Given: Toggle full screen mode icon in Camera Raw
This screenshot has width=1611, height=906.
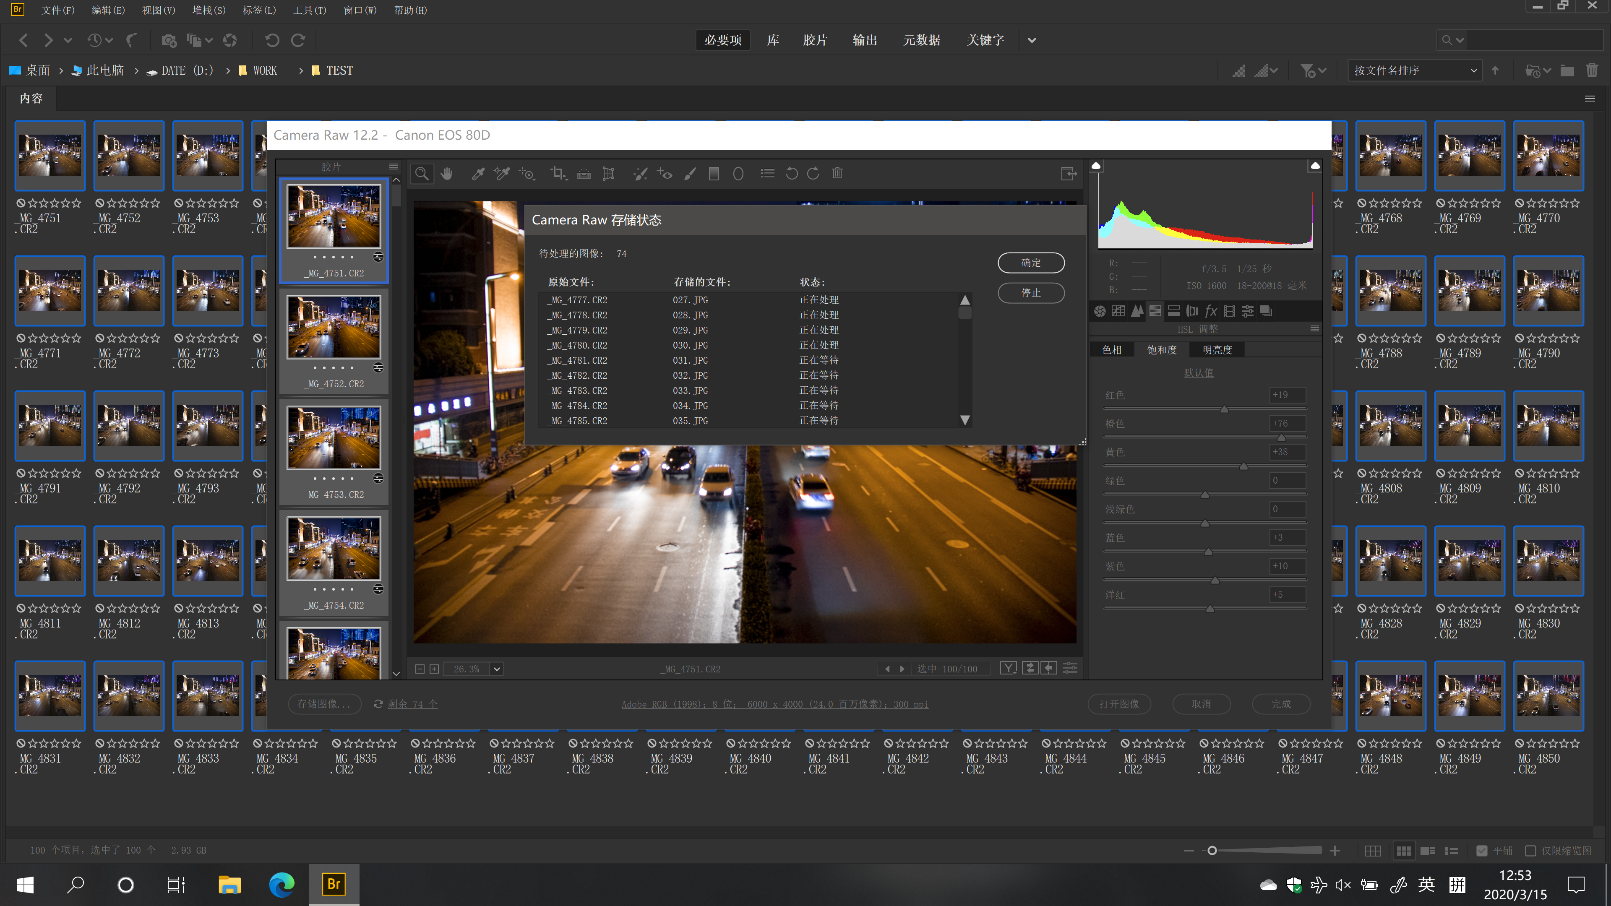Looking at the screenshot, I should point(1069,174).
